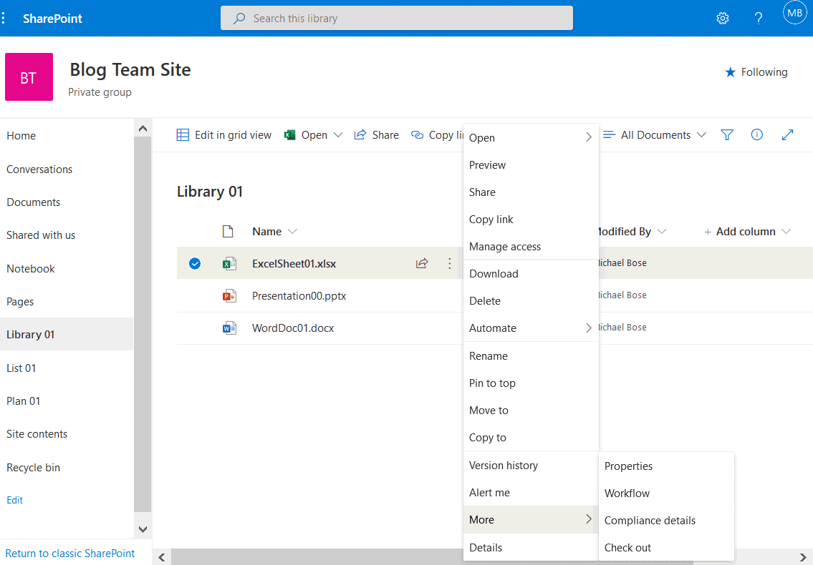Open WordDoc01.docx via its Word icon
813x565 pixels.
[228, 328]
